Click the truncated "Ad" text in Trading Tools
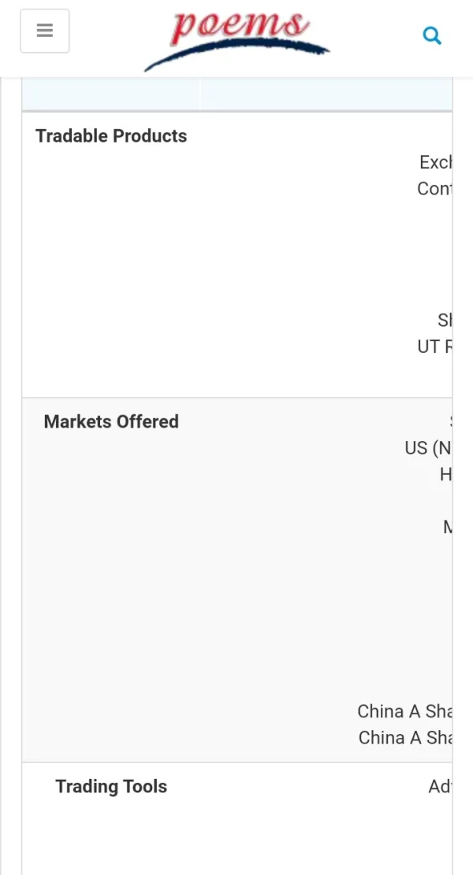 (x=439, y=786)
